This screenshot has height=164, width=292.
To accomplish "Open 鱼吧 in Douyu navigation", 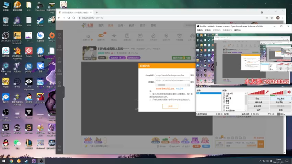I will (153, 25).
